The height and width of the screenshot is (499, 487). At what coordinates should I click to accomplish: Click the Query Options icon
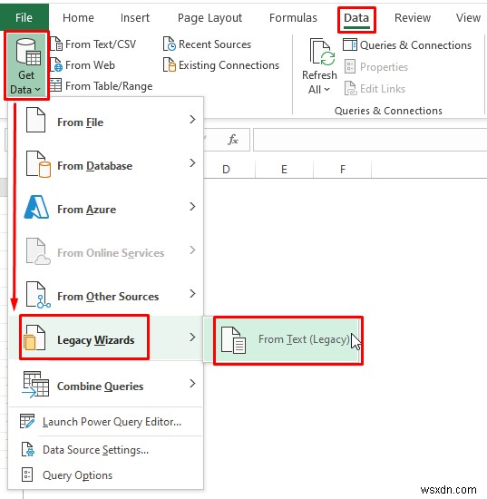pos(27,475)
